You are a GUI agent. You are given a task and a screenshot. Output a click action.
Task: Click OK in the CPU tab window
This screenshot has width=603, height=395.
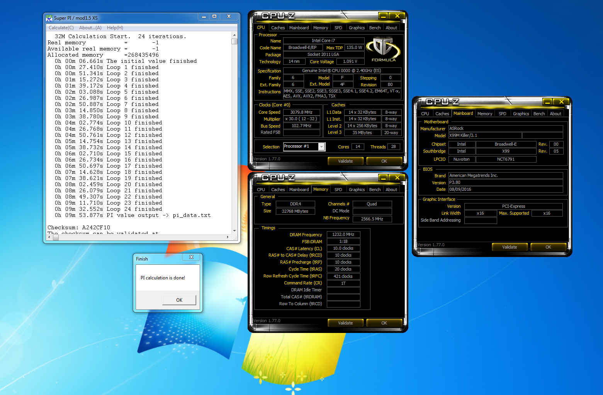[384, 161]
